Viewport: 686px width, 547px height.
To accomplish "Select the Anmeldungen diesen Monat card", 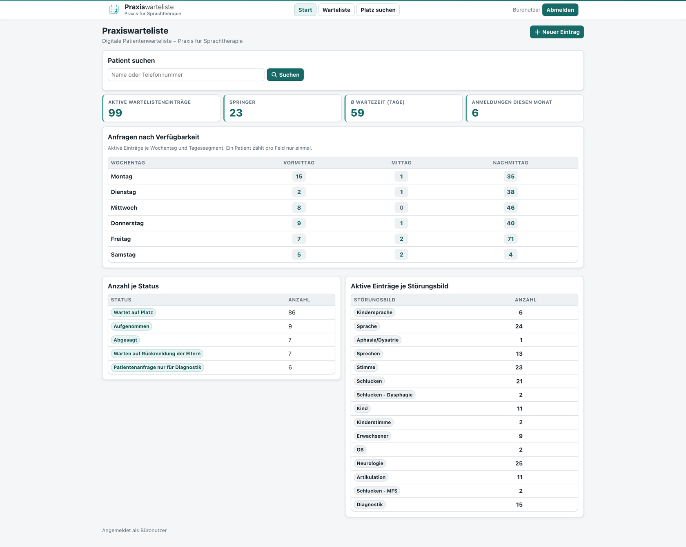I will tap(525, 108).
